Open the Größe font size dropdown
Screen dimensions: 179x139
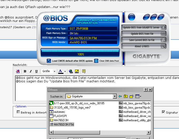tap(49, 71)
